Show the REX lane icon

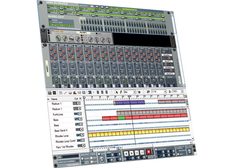pos(65,93)
